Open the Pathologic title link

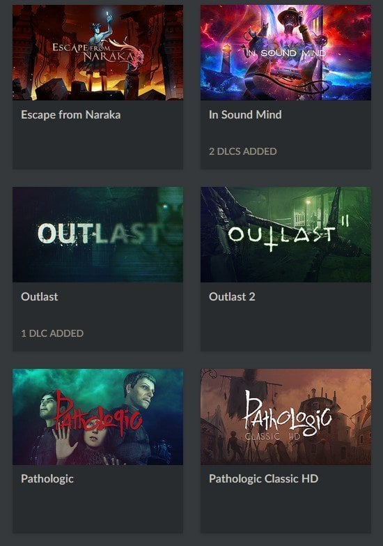[x=47, y=479]
